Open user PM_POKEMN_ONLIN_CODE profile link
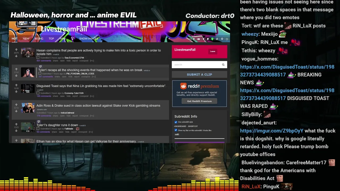The width and height of the screenshot is (340, 191). click(80, 73)
